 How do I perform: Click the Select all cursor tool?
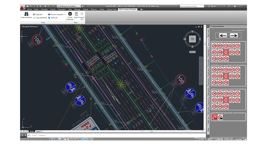point(53,18)
